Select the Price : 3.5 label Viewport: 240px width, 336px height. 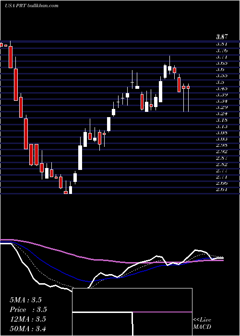click(x=28, y=310)
